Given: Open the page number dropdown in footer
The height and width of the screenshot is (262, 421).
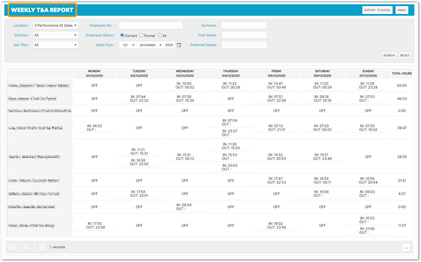Looking at the screenshot, I should [27, 247].
